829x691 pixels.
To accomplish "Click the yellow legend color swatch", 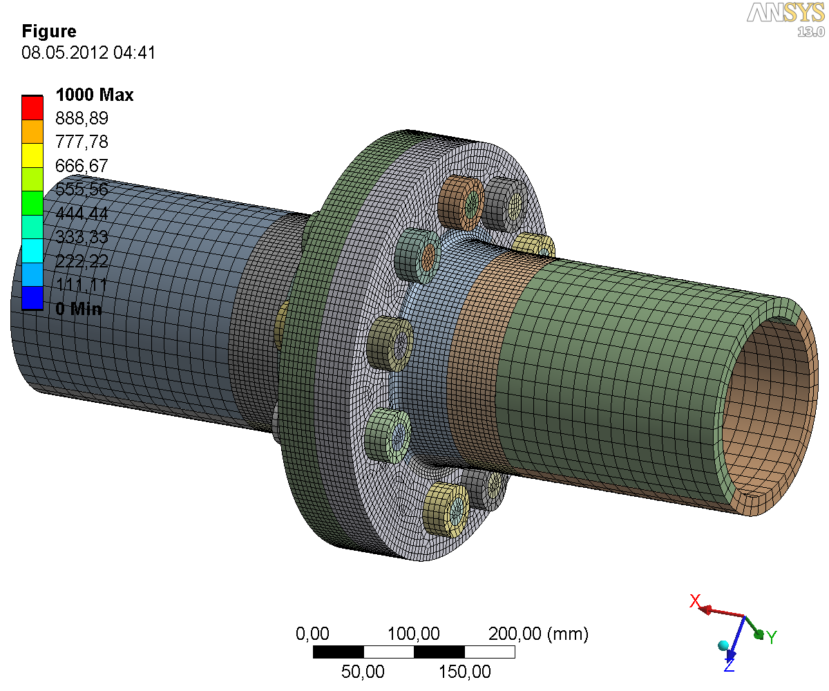I will point(32,155).
